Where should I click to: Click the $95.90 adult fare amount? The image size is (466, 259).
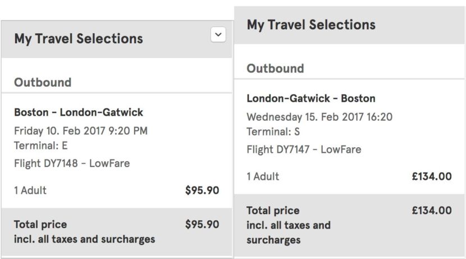tap(202, 190)
